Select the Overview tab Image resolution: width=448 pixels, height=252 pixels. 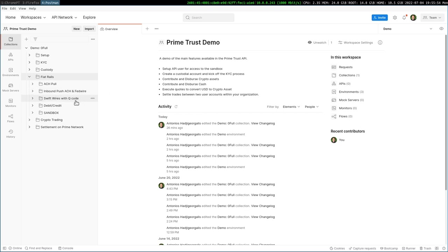[x=120, y=29]
